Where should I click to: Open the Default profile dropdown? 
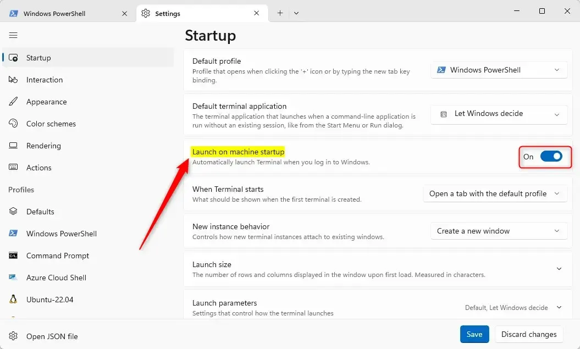click(499, 70)
